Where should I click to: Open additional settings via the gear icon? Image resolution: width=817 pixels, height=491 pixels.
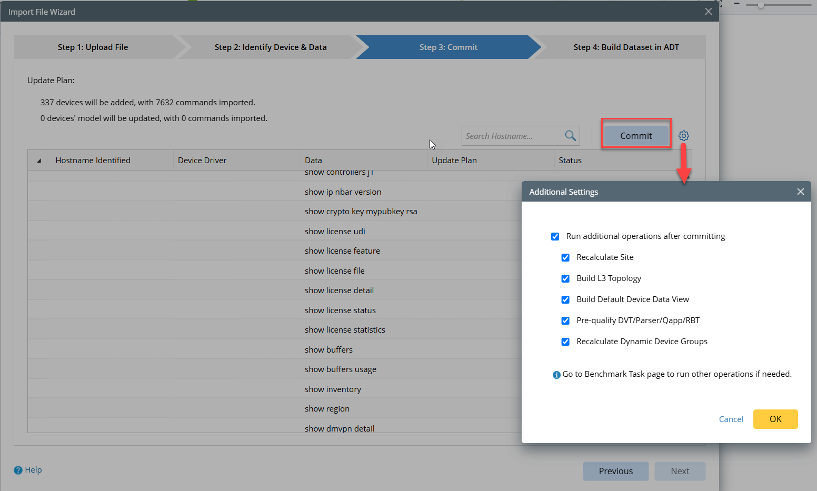(x=683, y=136)
